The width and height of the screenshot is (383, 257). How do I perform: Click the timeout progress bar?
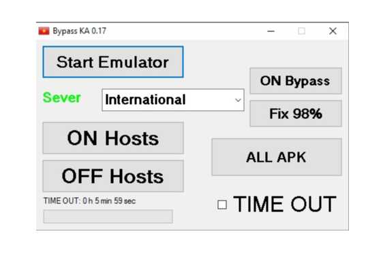click(x=108, y=216)
